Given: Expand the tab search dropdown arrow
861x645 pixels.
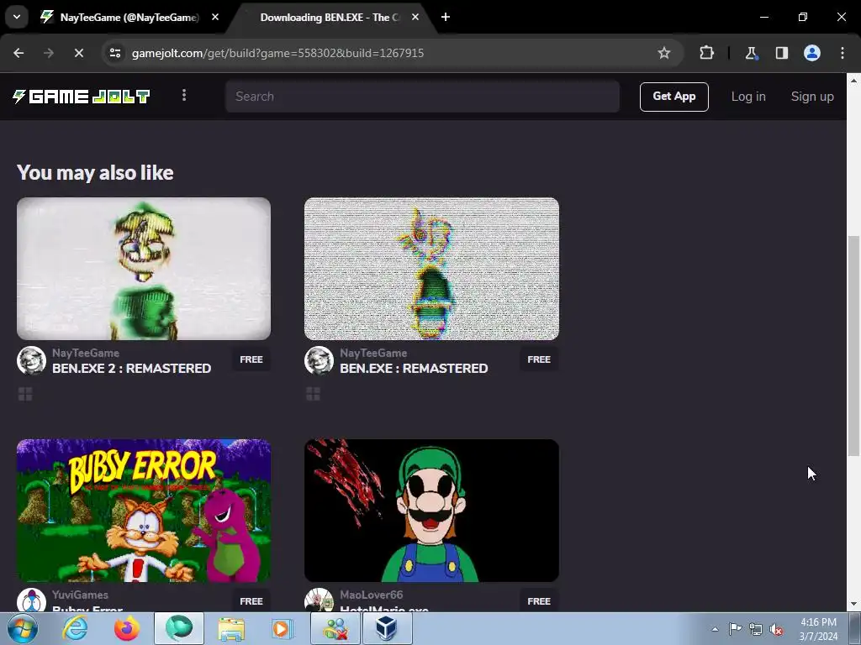Looking at the screenshot, I should point(17,17).
